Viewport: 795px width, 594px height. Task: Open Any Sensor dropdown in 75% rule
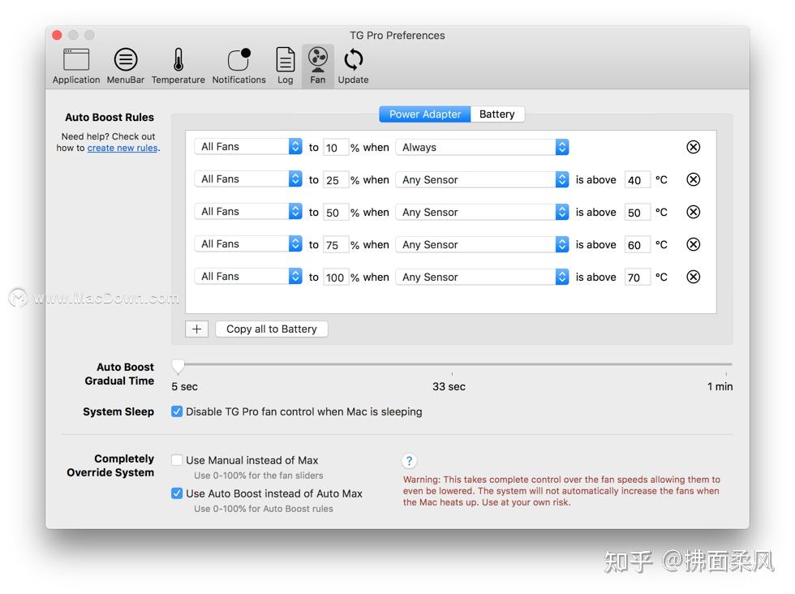point(482,244)
